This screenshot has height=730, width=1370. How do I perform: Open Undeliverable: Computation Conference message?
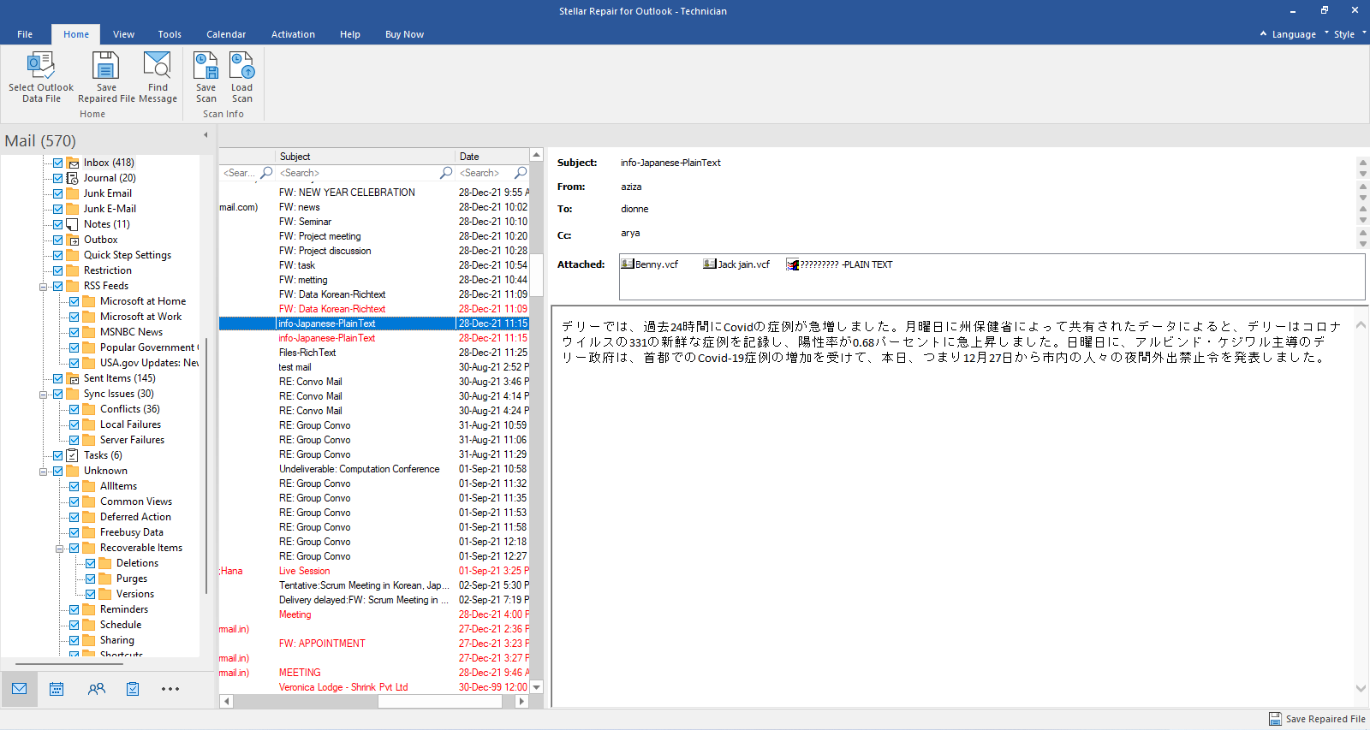pyautogui.click(x=359, y=469)
